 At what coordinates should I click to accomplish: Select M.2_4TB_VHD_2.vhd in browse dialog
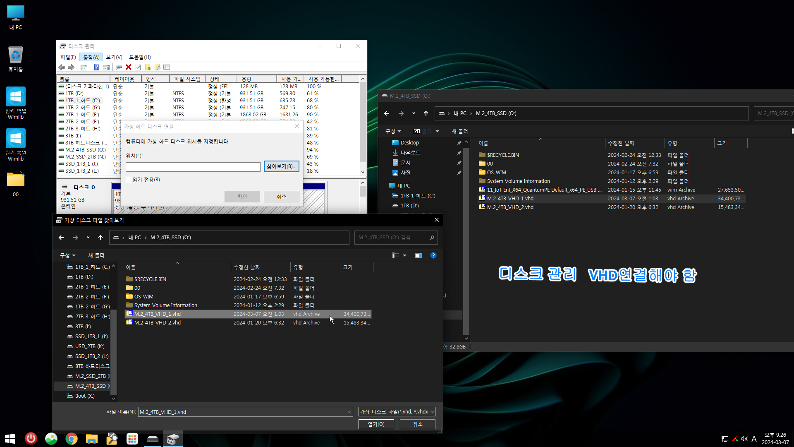pos(248,323)
